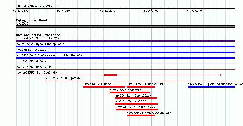
Task: Open variant nsv4737884 (Quan2021) label
Action: pos(100,84)
